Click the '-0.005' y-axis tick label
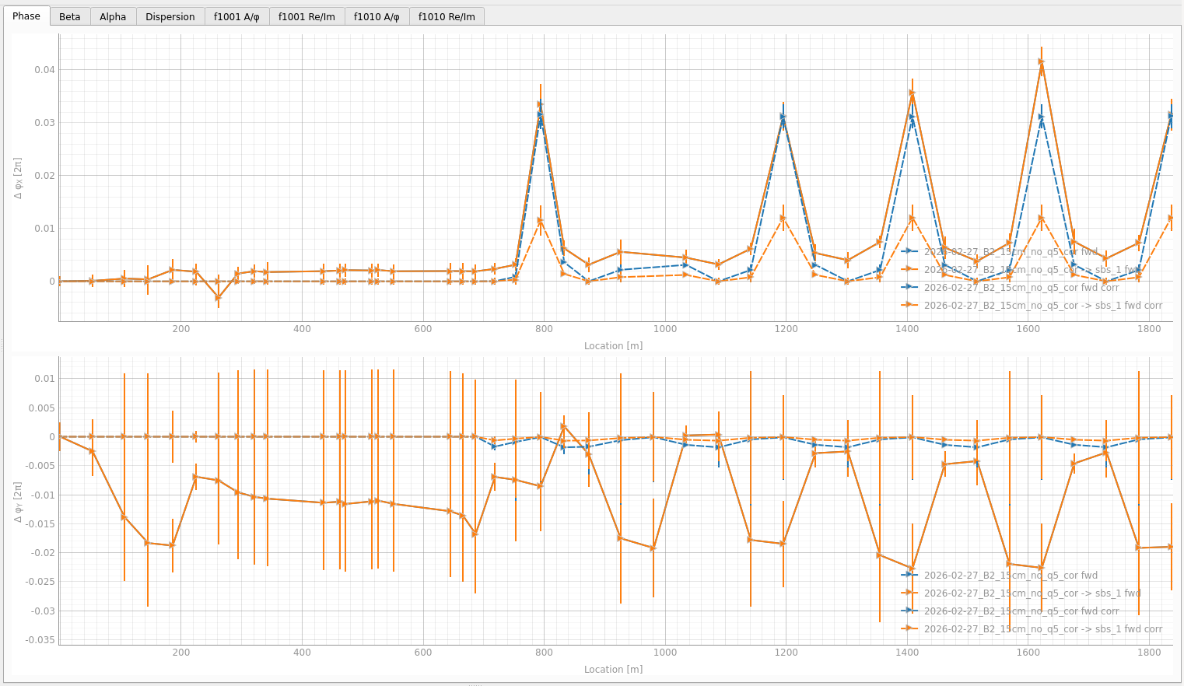Screen dimensions: 1184x686 (39, 466)
